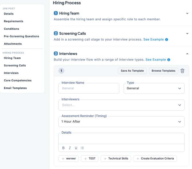Go to Requirements in sidebar

[x=13, y=21]
